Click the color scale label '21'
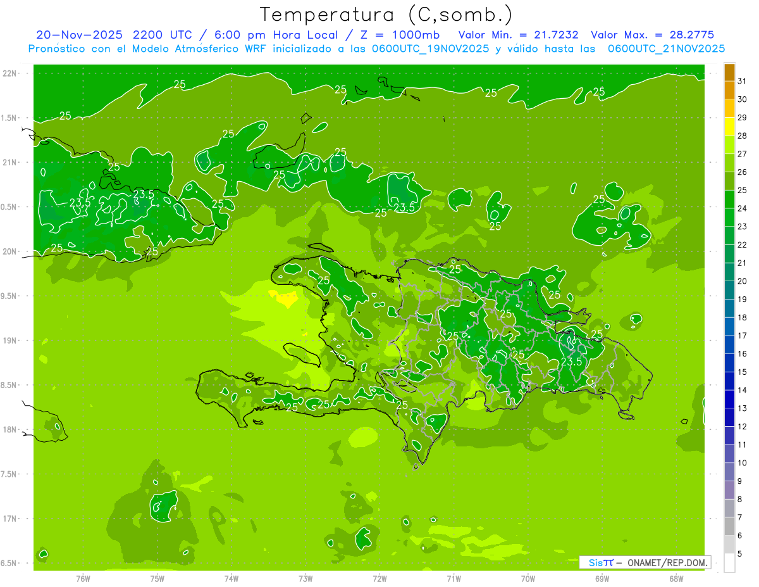The width and height of the screenshot is (759, 587). 742,263
